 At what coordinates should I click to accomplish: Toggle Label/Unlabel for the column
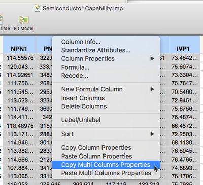[81, 120]
